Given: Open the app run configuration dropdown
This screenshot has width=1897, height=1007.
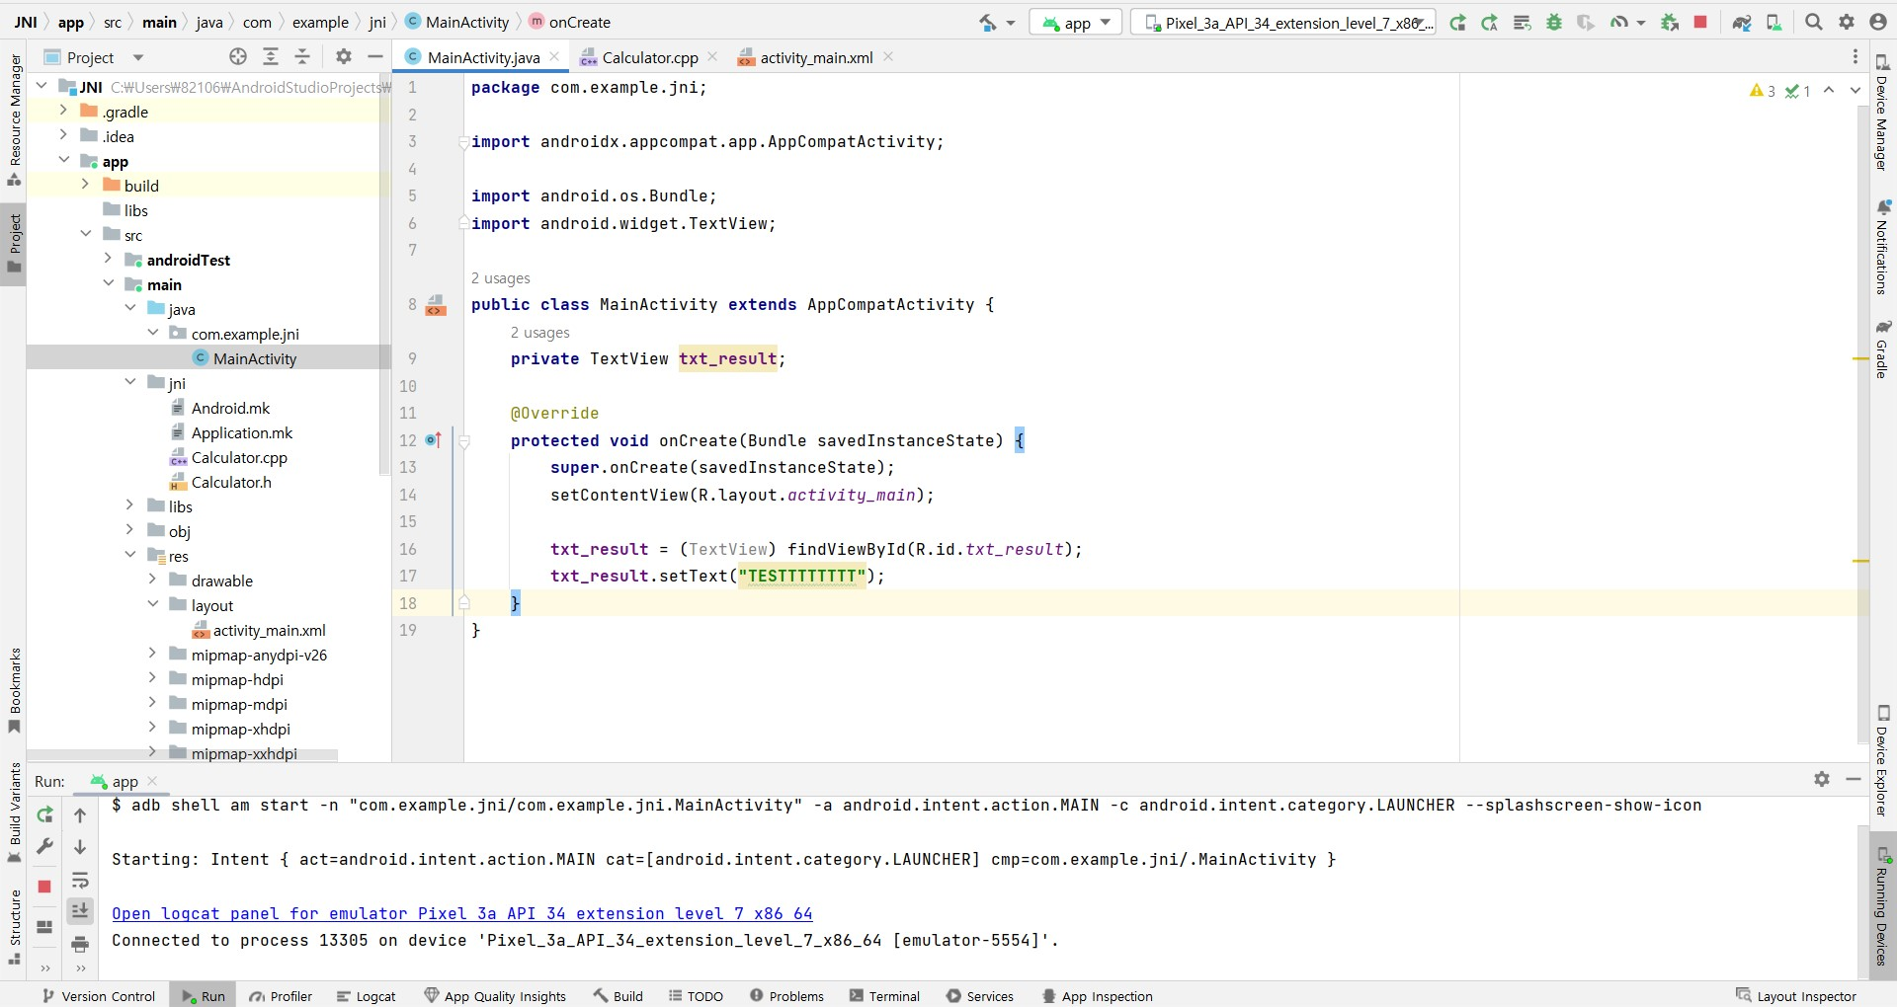Looking at the screenshot, I should pos(1075,22).
